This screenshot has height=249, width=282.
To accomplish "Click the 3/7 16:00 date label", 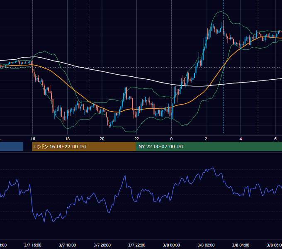I will [33, 245].
